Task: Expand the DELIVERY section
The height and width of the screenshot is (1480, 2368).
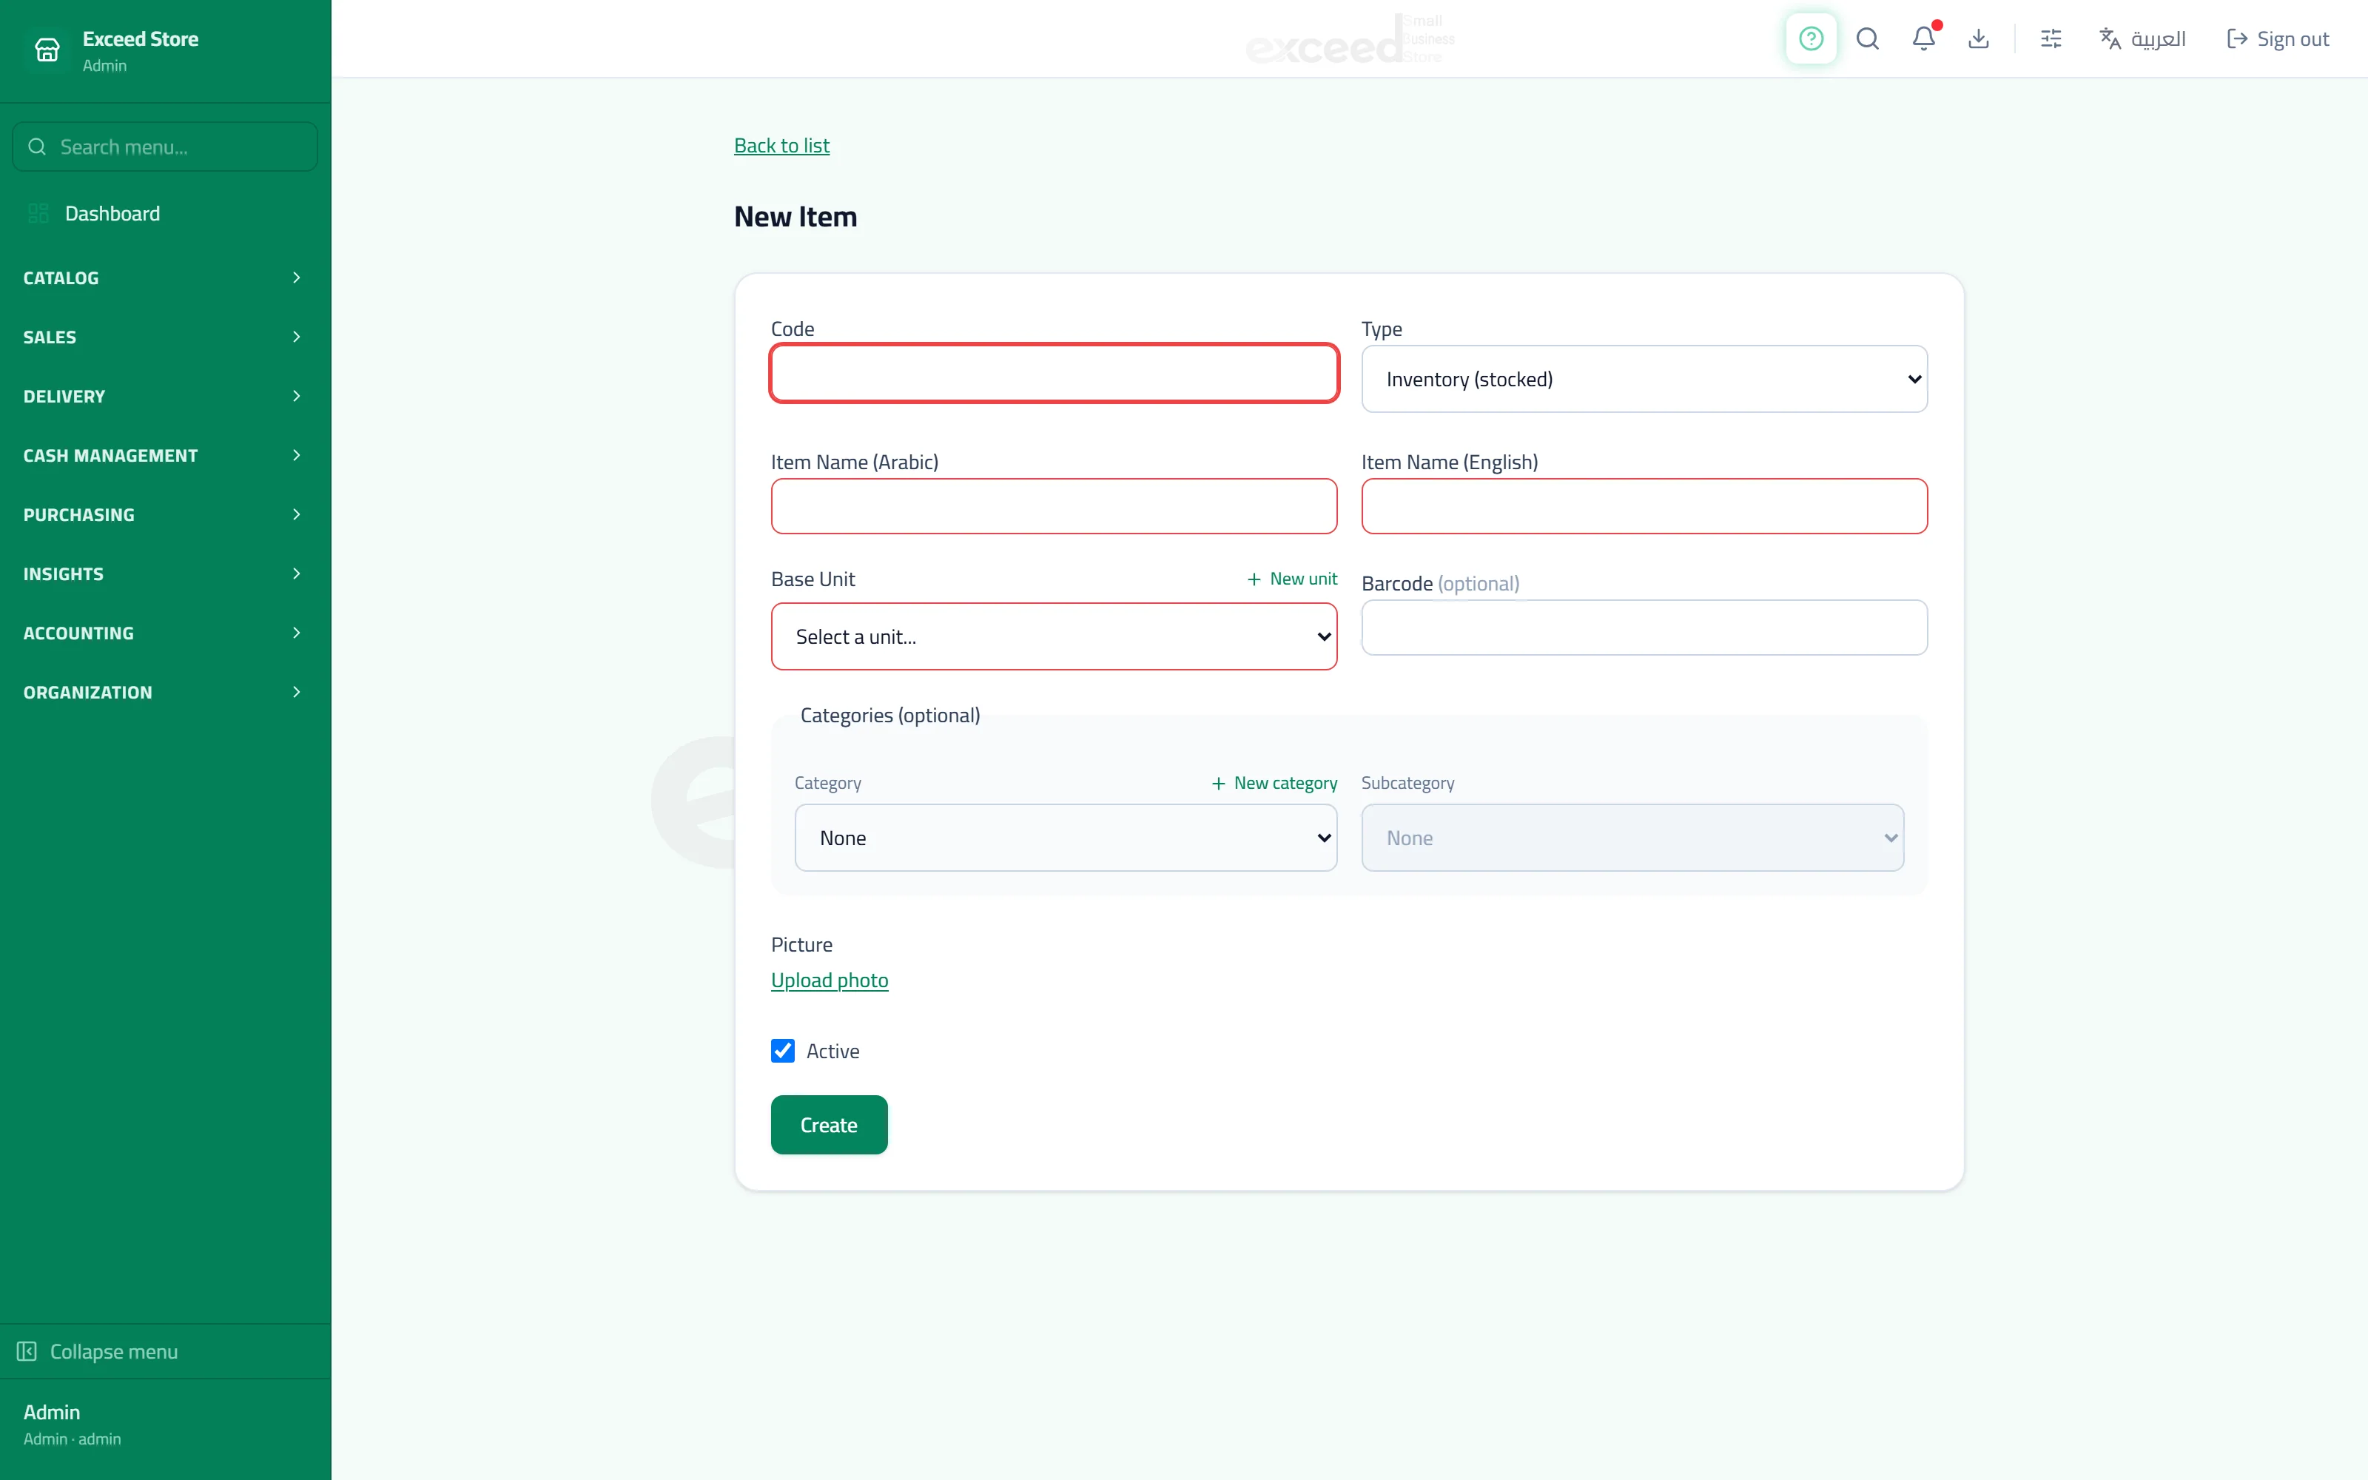Action: point(164,397)
